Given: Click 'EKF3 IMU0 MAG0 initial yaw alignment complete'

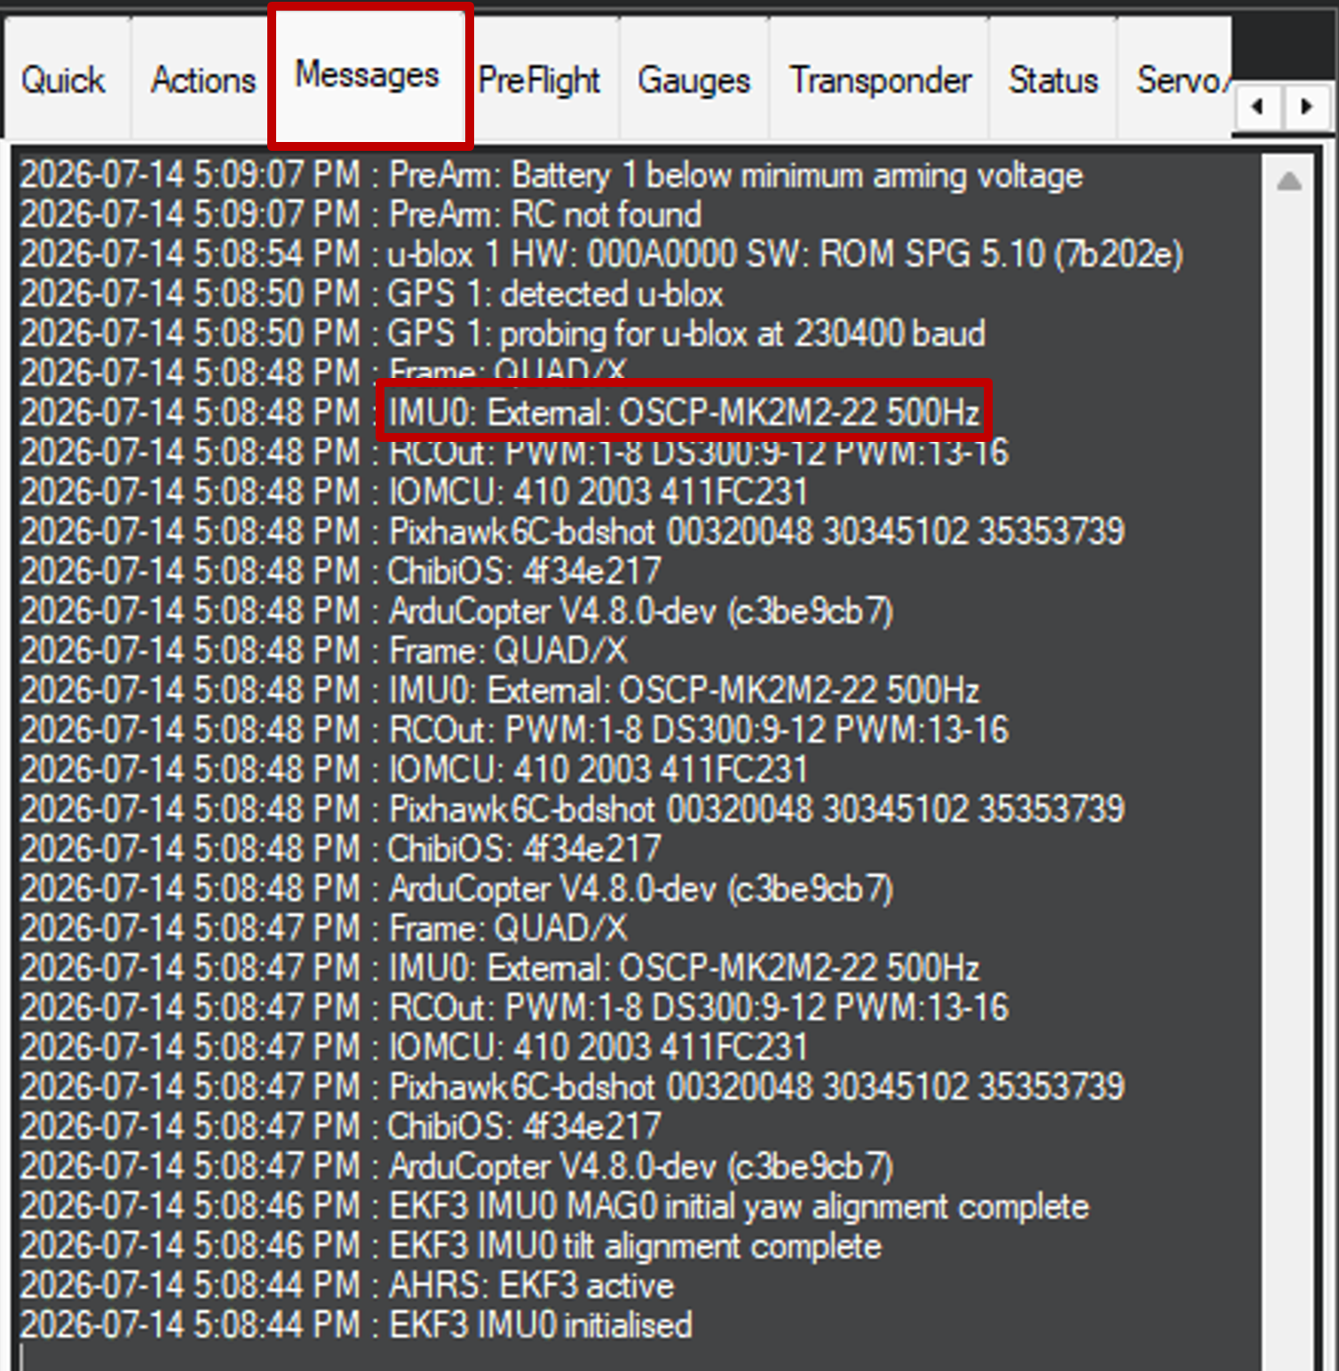Looking at the screenshot, I should (554, 1206).
